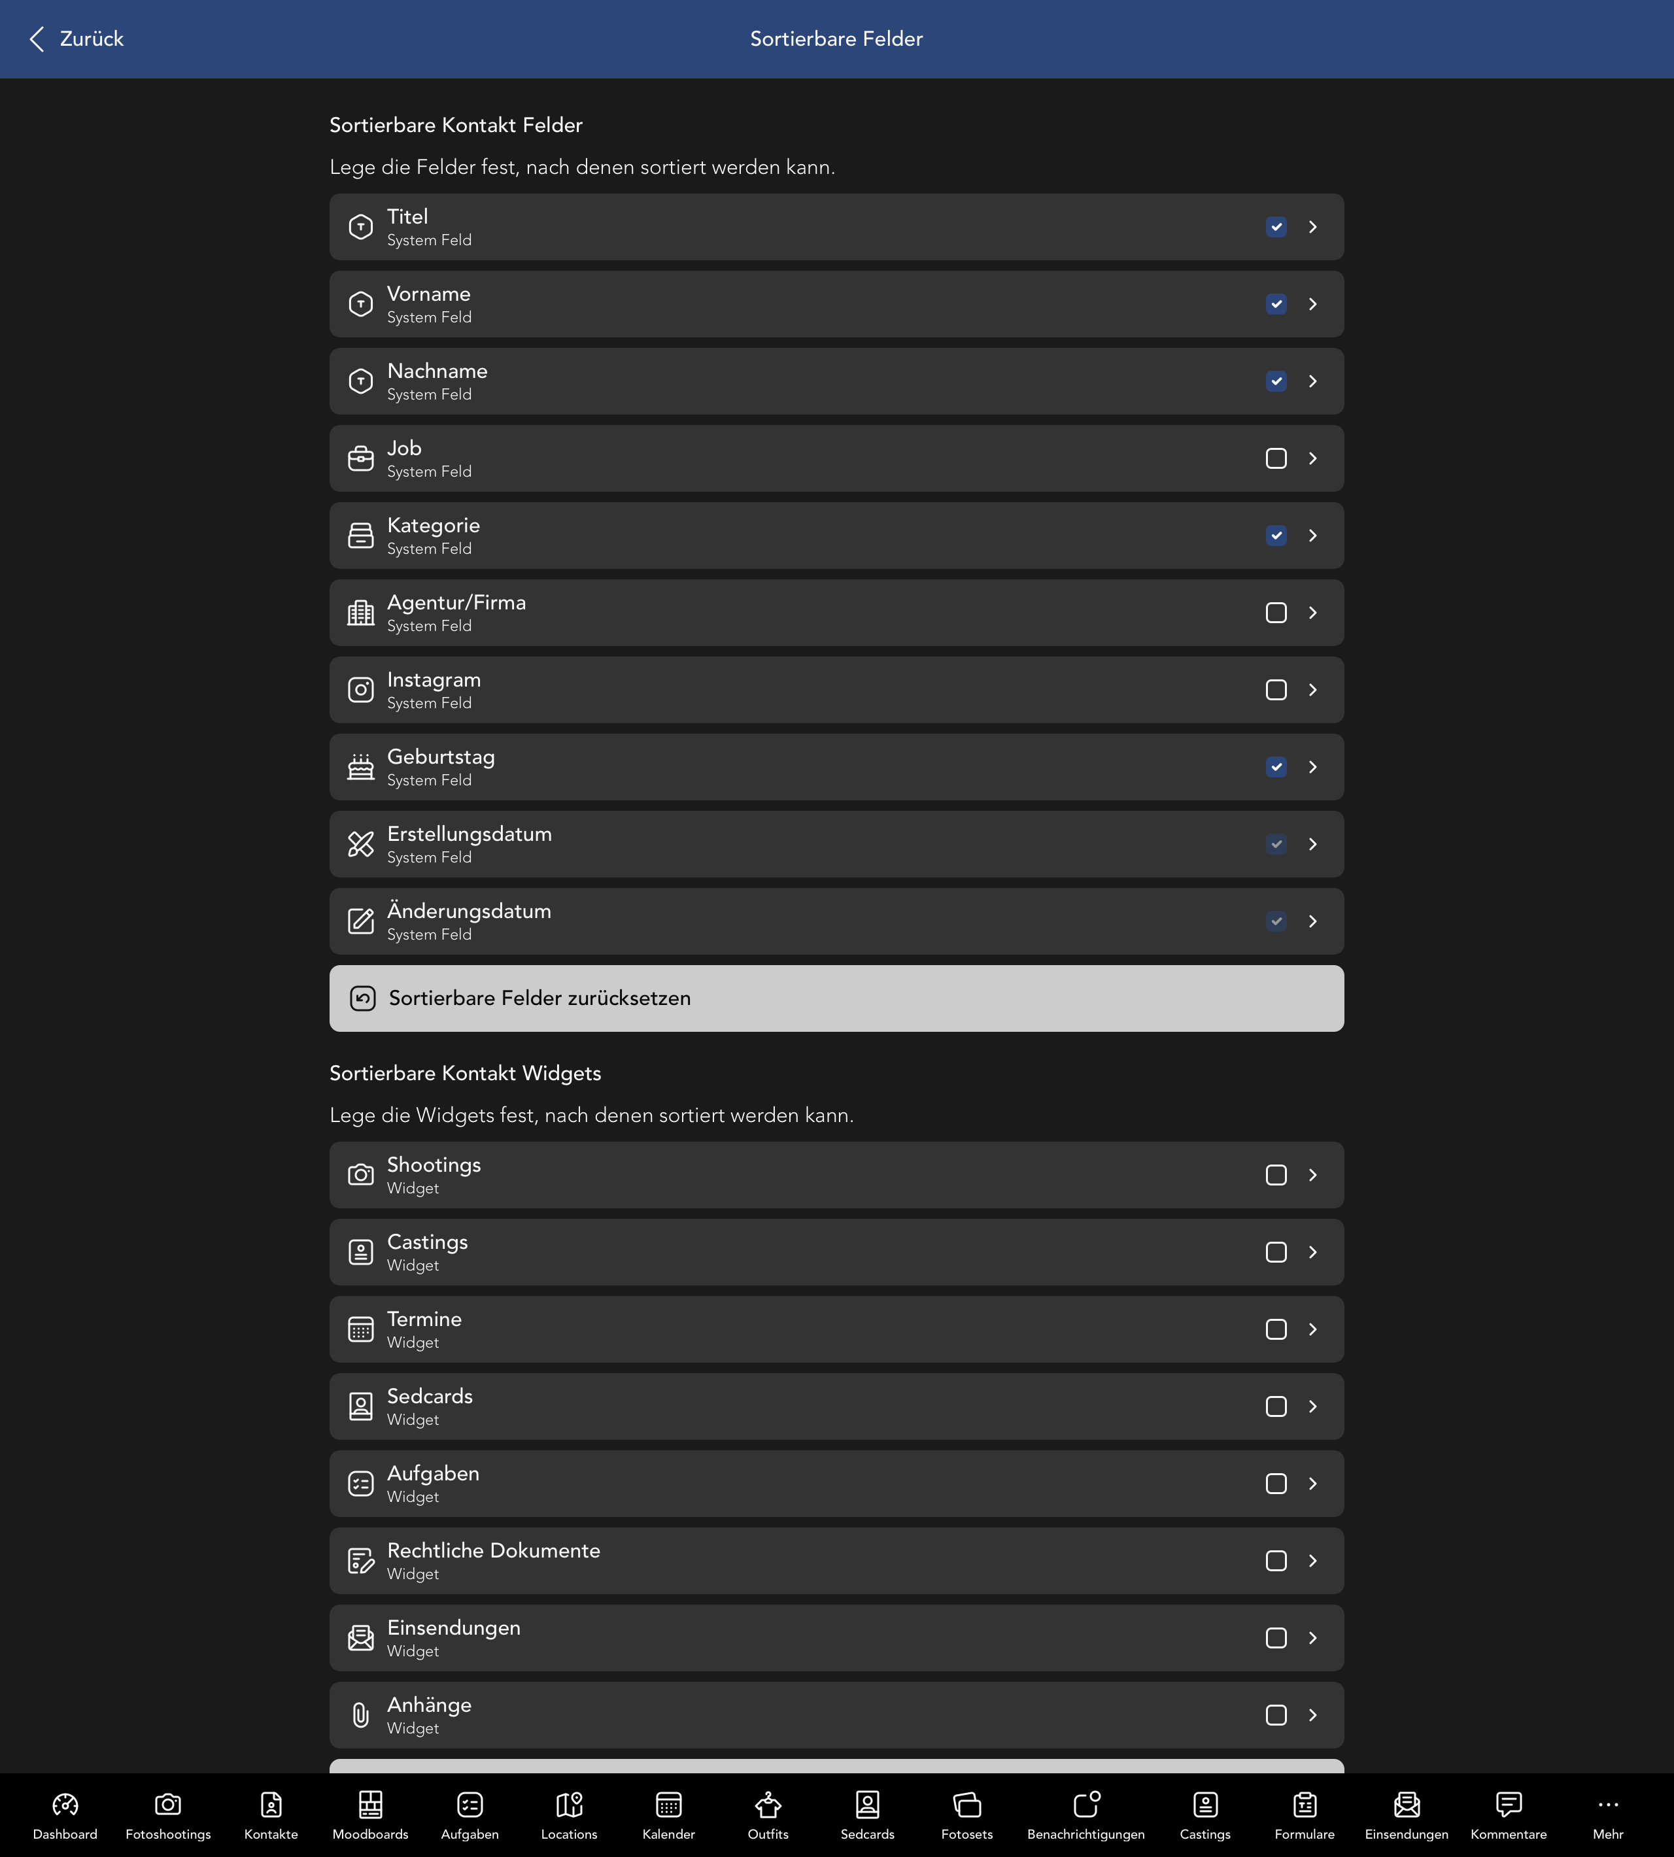Viewport: 1674px width, 1857px height.
Task: Open Aufgaben in bottom navigation bar
Action: point(470,1816)
